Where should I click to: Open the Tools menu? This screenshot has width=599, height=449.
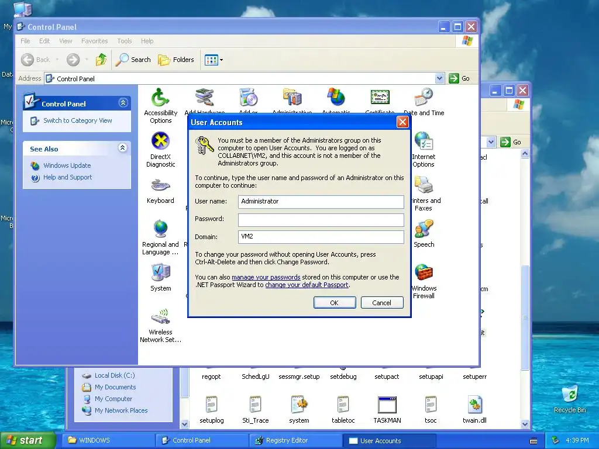[x=125, y=41]
